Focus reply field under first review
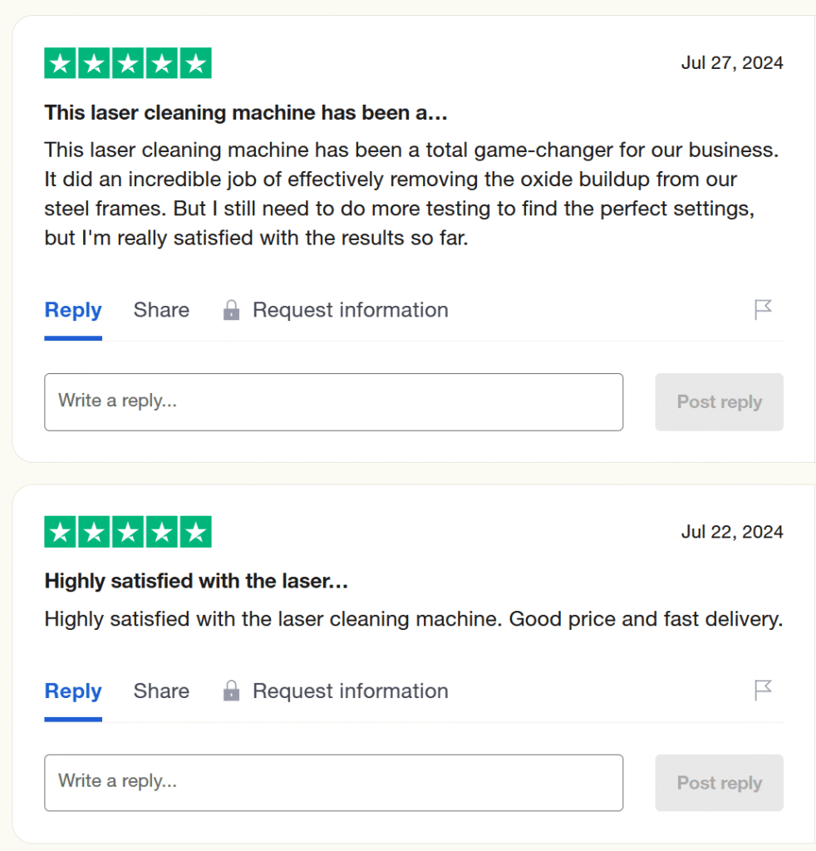The height and width of the screenshot is (851, 816). click(x=333, y=402)
